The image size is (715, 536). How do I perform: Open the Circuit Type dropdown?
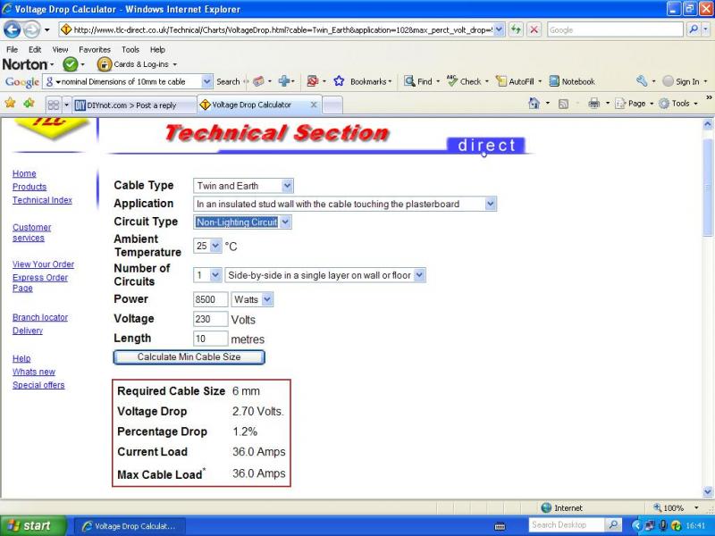pos(285,222)
